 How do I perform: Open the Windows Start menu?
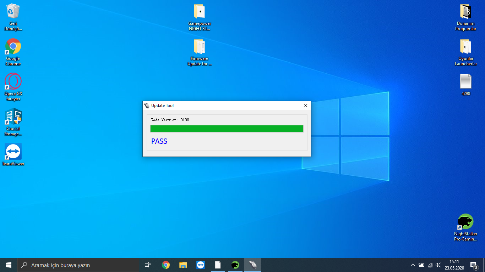[9, 265]
